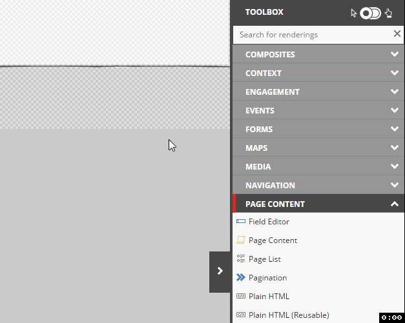The image size is (405, 323).
Task: Clear the rendering search with X
Action: pos(397,34)
